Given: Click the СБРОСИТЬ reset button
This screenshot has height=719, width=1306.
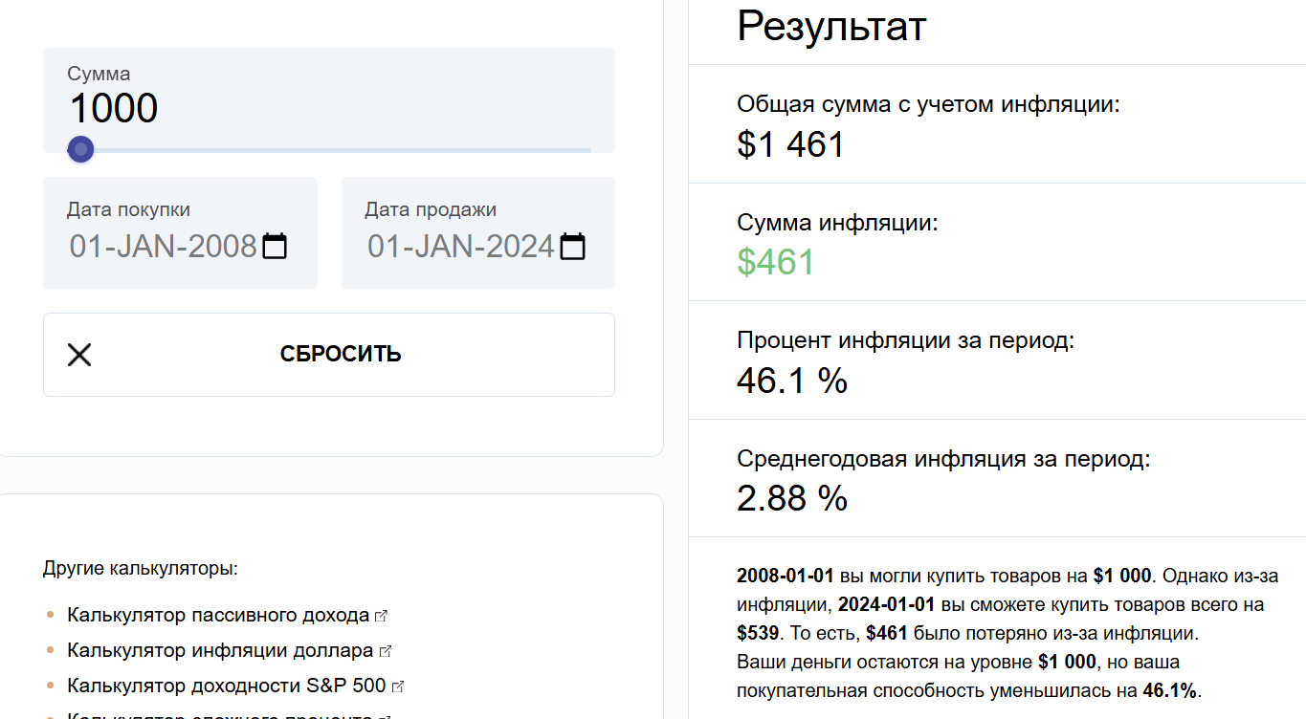Looking at the screenshot, I should click(329, 355).
